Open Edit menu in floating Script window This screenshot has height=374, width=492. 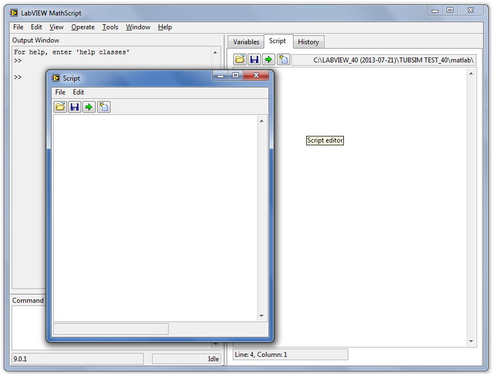click(78, 92)
